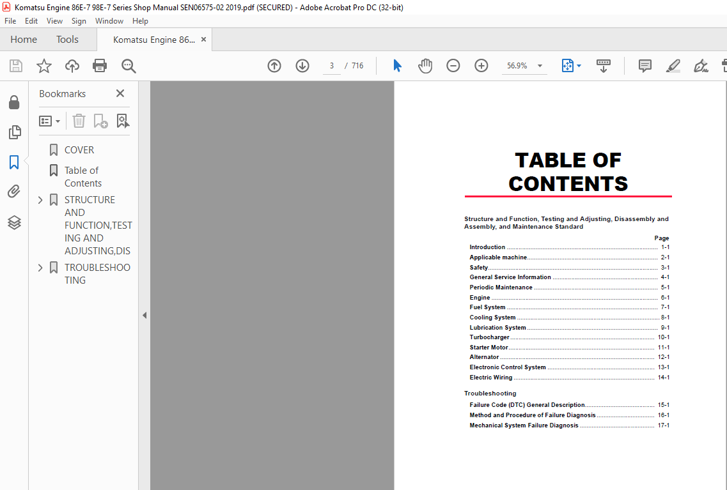Select TROUBLESHOOTING bookmark entry
The height and width of the screenshot is (490, 727).
97,273
